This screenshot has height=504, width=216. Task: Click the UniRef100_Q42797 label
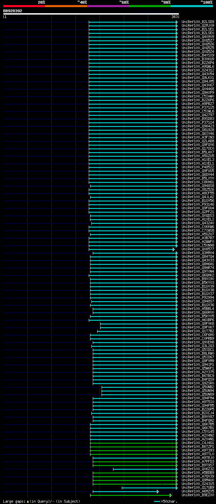(198, 115)
